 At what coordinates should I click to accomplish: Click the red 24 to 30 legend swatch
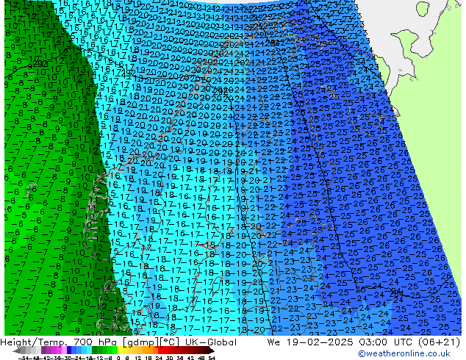click(163, 350)
